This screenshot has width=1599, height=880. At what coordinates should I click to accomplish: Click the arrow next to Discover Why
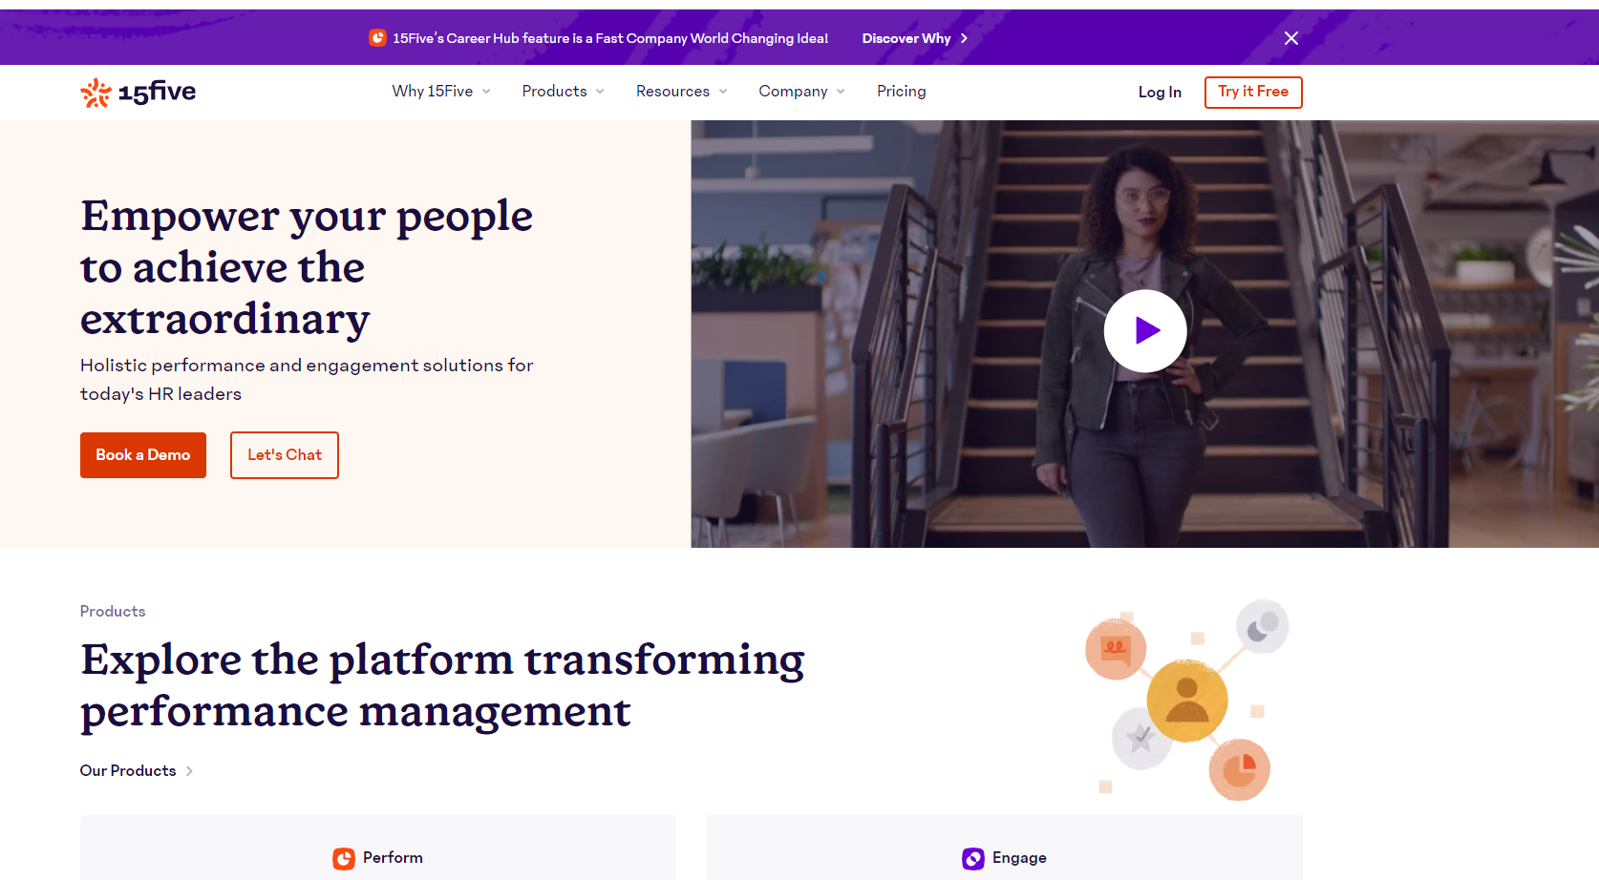[964, 38]
